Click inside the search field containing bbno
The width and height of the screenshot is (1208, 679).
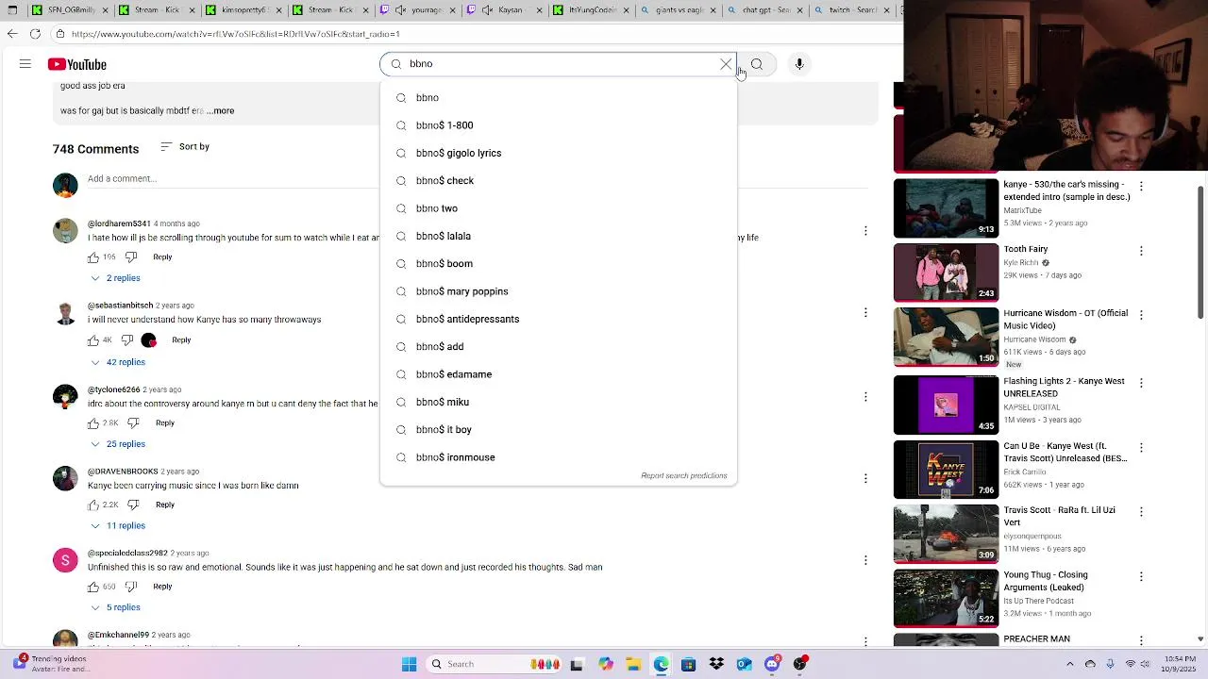point(557,64)
